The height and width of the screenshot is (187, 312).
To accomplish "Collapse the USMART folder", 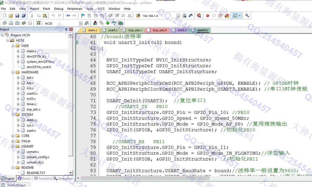I will 13,146.
